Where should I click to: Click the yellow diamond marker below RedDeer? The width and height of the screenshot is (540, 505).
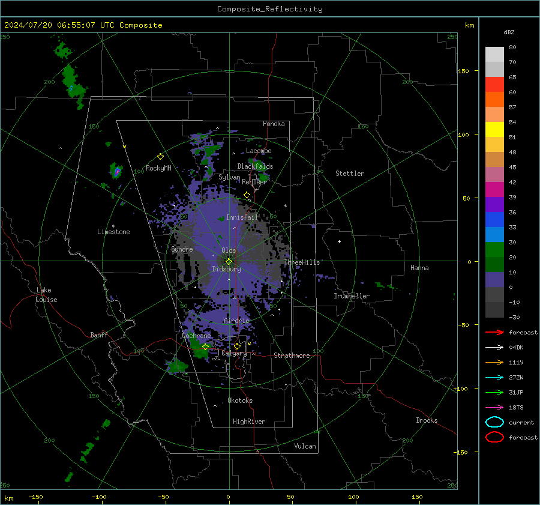click(x=247, y=195)
